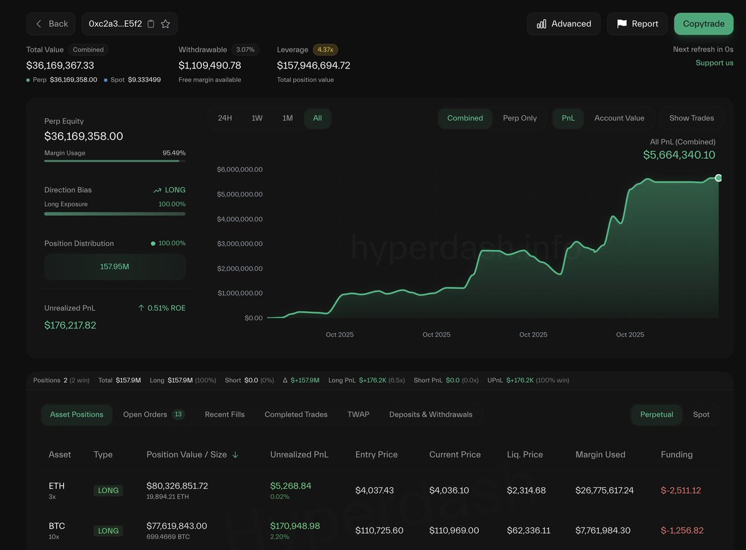Star this wallet as a favorite
Viewport: 746px width, 550px height.
coord(166,24)
